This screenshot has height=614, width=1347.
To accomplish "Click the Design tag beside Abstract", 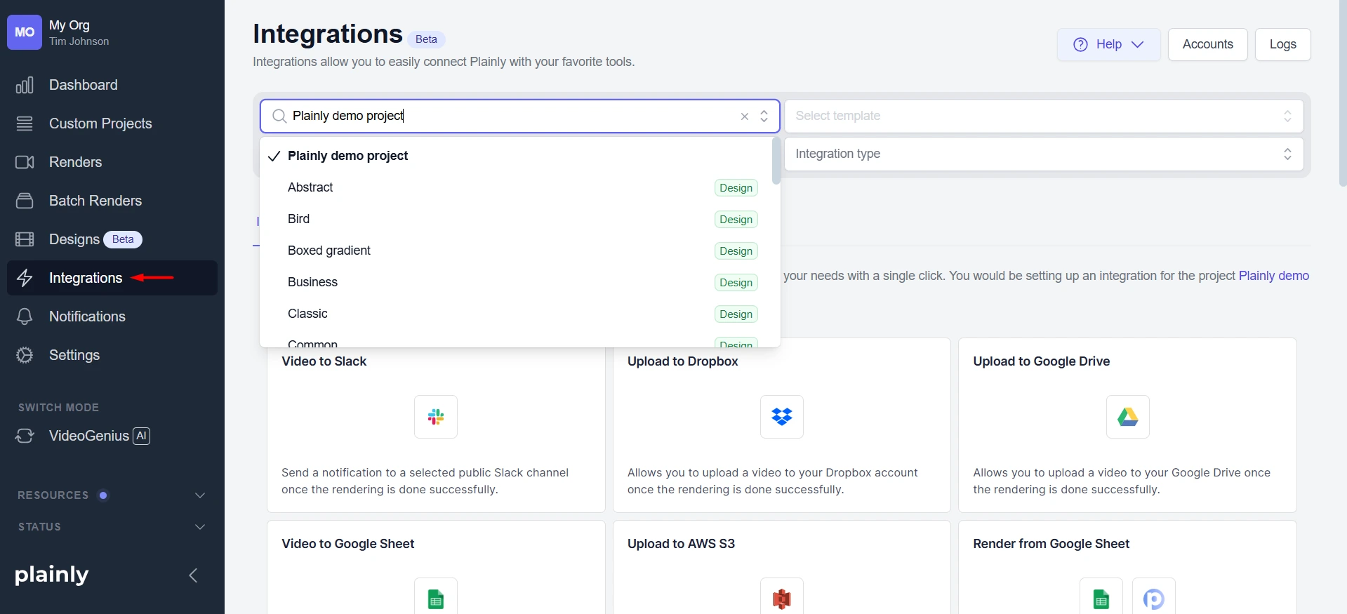I will pos(736,188).
